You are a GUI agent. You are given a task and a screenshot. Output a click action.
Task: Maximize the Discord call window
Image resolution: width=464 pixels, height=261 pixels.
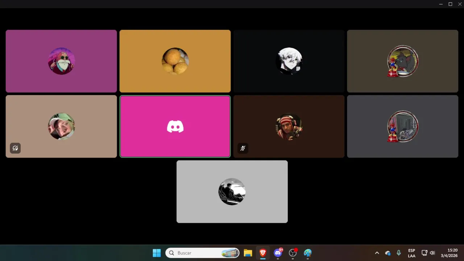[x=450, y=4]
